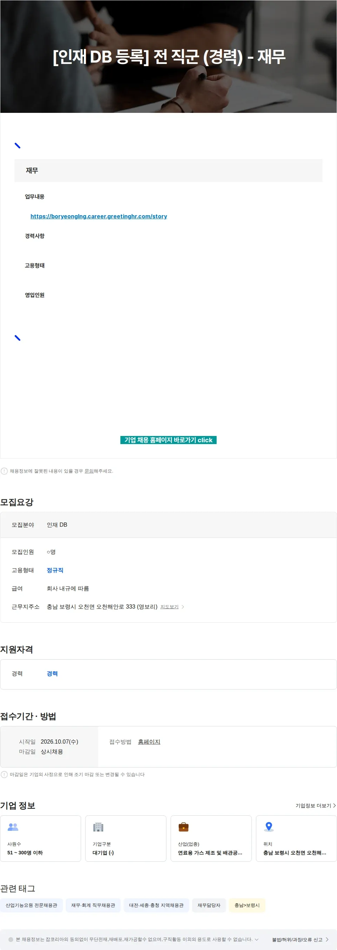Open 기업정보 더보기 link
Viewport: 337px width, 950px height.
tap(313, 805)
